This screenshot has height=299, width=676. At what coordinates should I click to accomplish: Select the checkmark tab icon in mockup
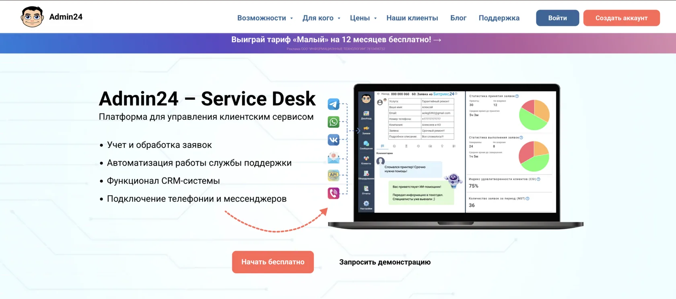pos(394,146)
